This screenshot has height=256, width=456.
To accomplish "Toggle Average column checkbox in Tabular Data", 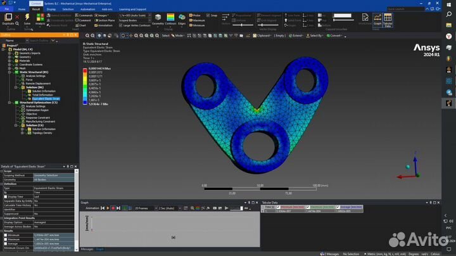I will (338, 207).
